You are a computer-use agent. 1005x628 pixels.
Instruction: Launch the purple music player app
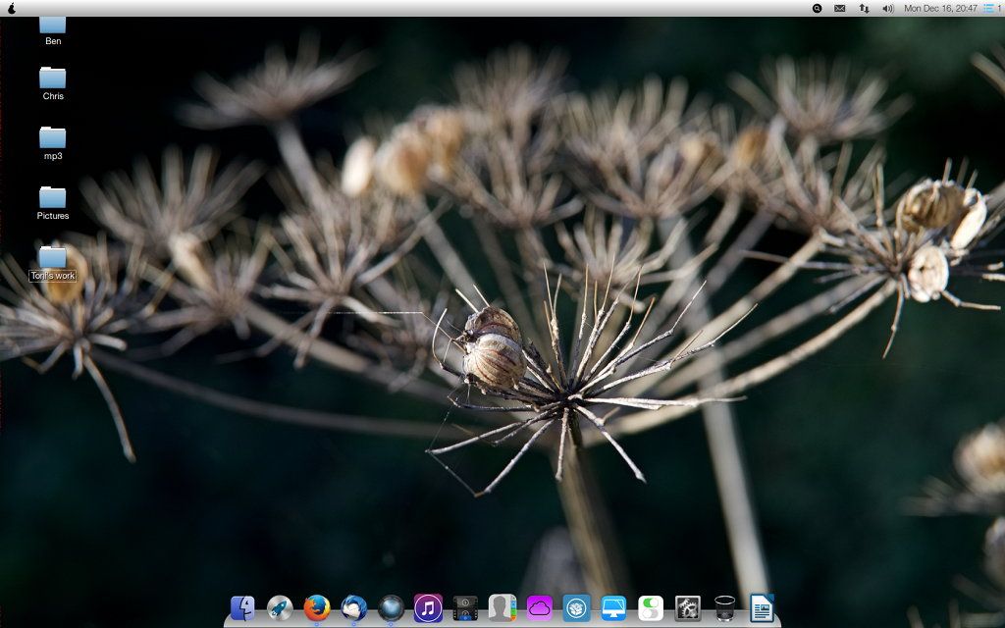(x=428, y=608)
